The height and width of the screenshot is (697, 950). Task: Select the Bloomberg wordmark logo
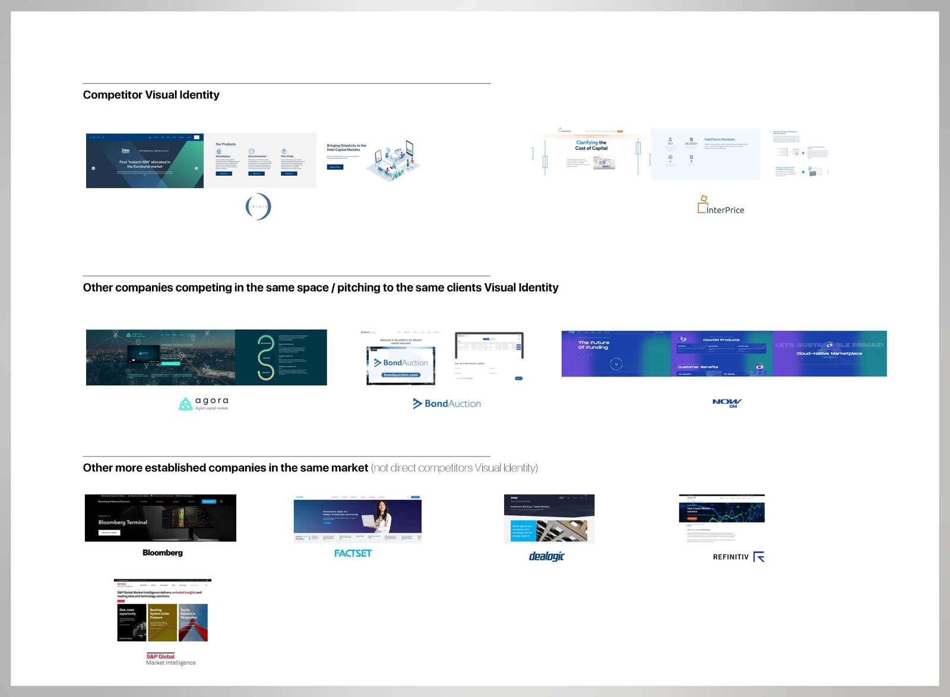[163, 553]
